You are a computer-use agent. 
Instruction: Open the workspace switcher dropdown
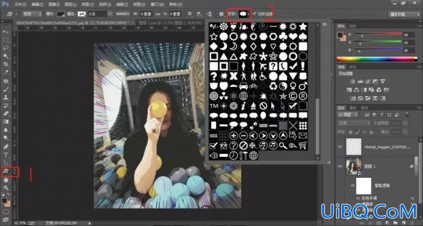[x=404, y=14]
